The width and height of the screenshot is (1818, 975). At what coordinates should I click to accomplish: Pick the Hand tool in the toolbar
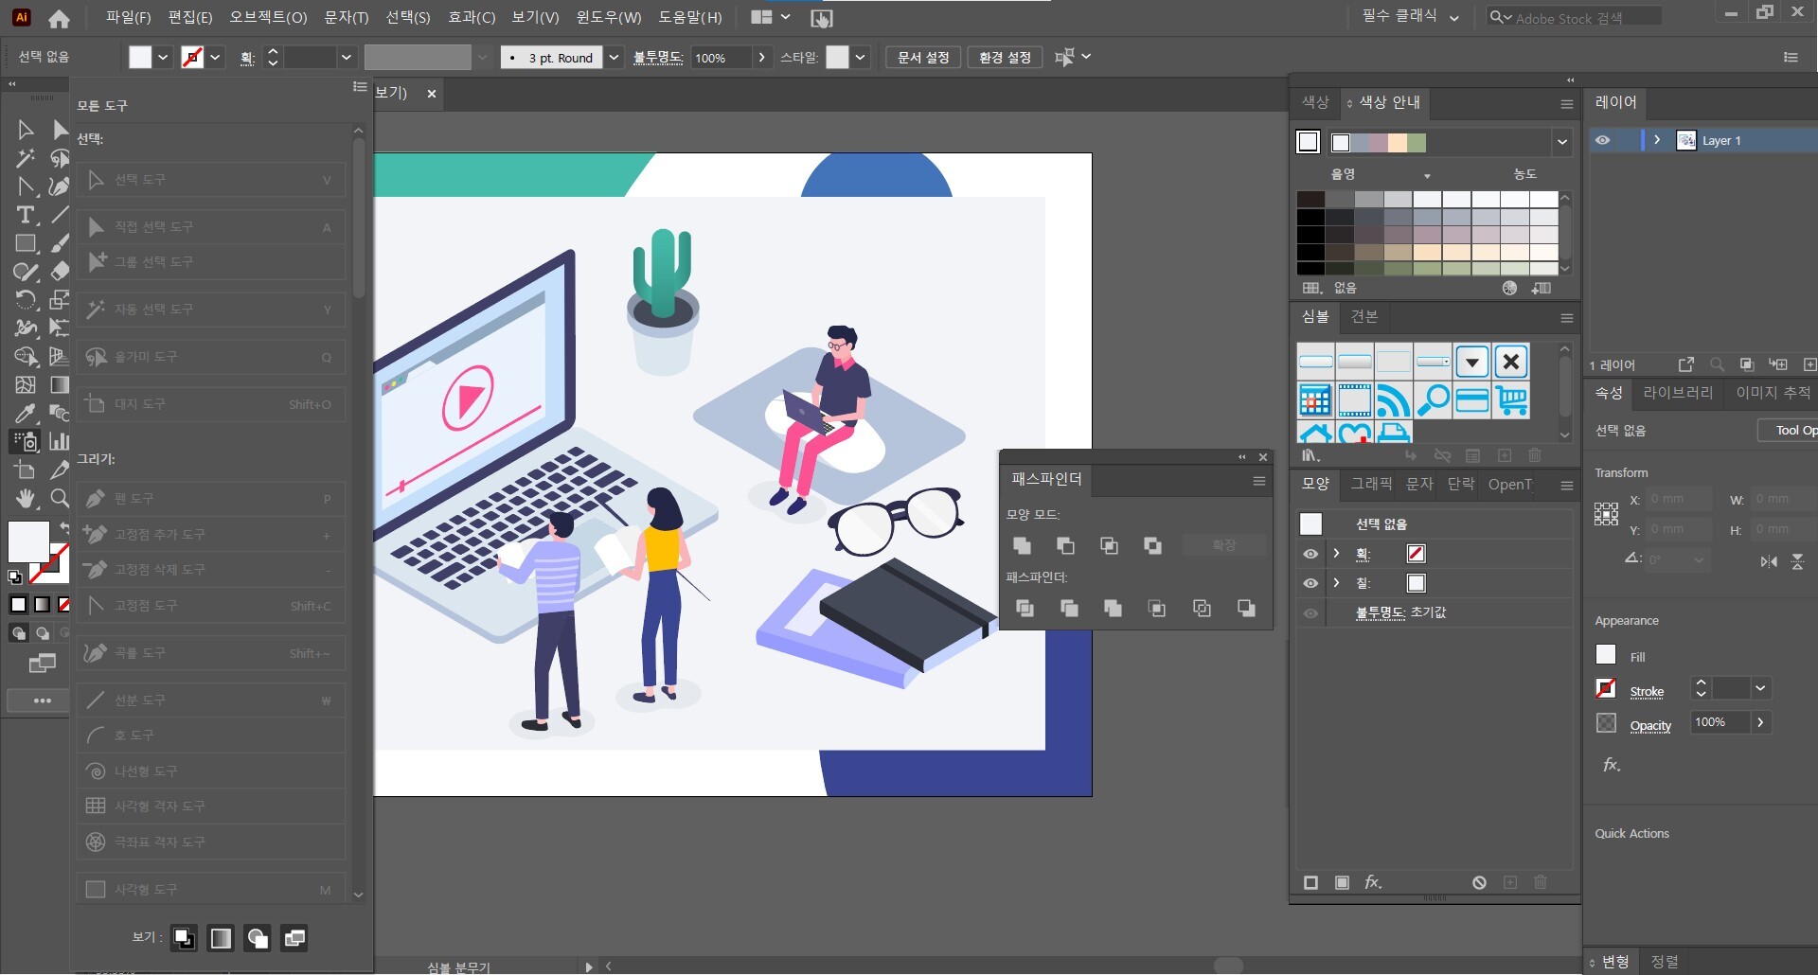pos(26,498)
